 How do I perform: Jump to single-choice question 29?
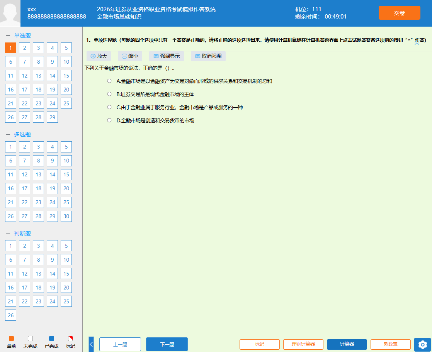52,117
